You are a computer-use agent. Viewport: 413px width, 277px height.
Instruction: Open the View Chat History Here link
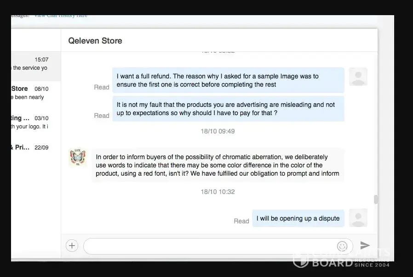(x=61, y=16)
